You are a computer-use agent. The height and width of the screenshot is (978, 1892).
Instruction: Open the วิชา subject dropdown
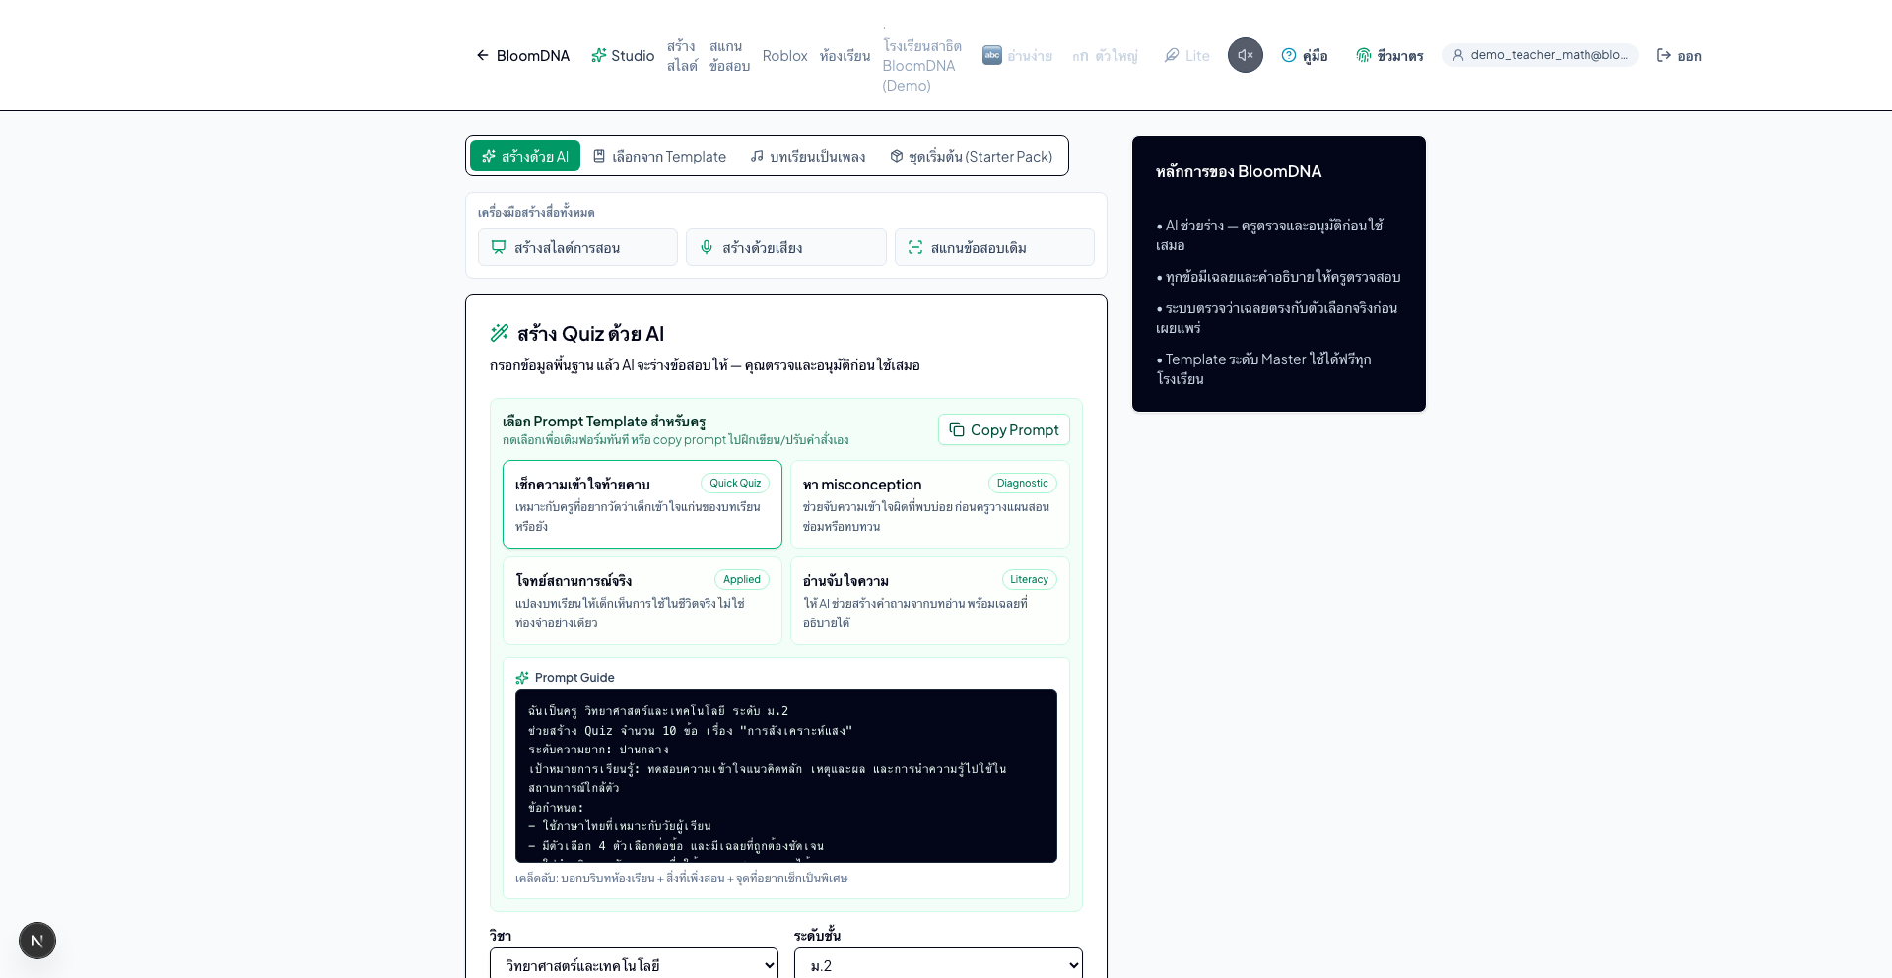[634, 965]
